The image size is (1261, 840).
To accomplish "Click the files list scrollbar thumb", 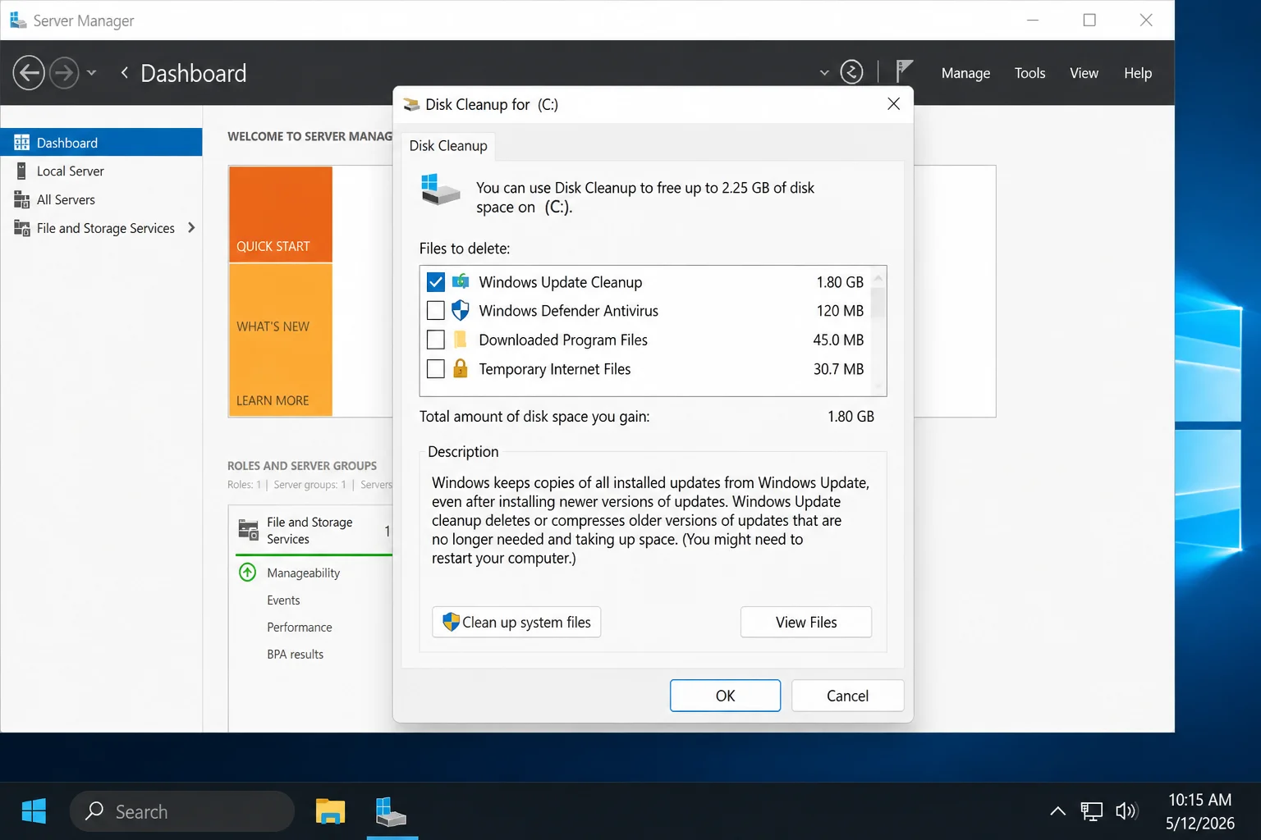I will (878, 304).
